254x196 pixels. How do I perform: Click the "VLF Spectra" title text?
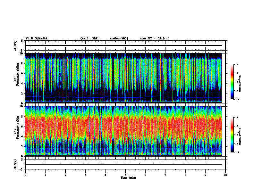tap(36, 38)
